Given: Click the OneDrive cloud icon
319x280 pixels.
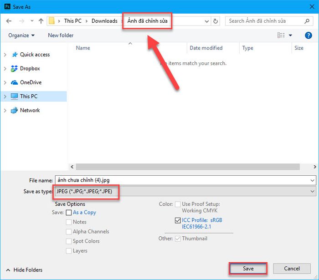Looking at the screenshot, I should [14, 82].
